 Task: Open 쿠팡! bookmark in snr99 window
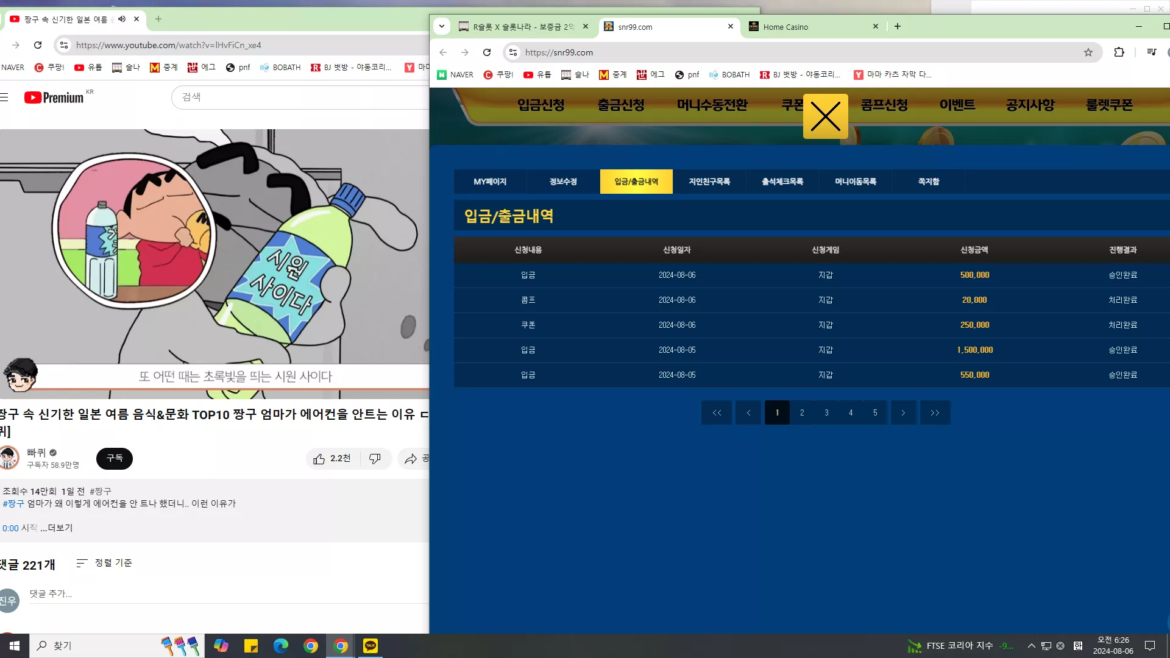pos(498,74)
